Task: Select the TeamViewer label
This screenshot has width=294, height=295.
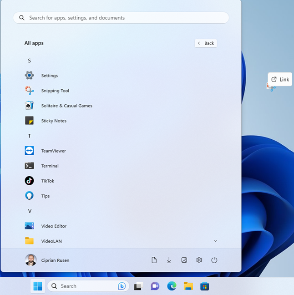Action: 53,151
